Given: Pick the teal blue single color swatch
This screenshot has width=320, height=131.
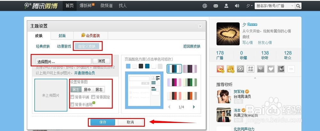Looking at the screenshot, I should (147, 66).
